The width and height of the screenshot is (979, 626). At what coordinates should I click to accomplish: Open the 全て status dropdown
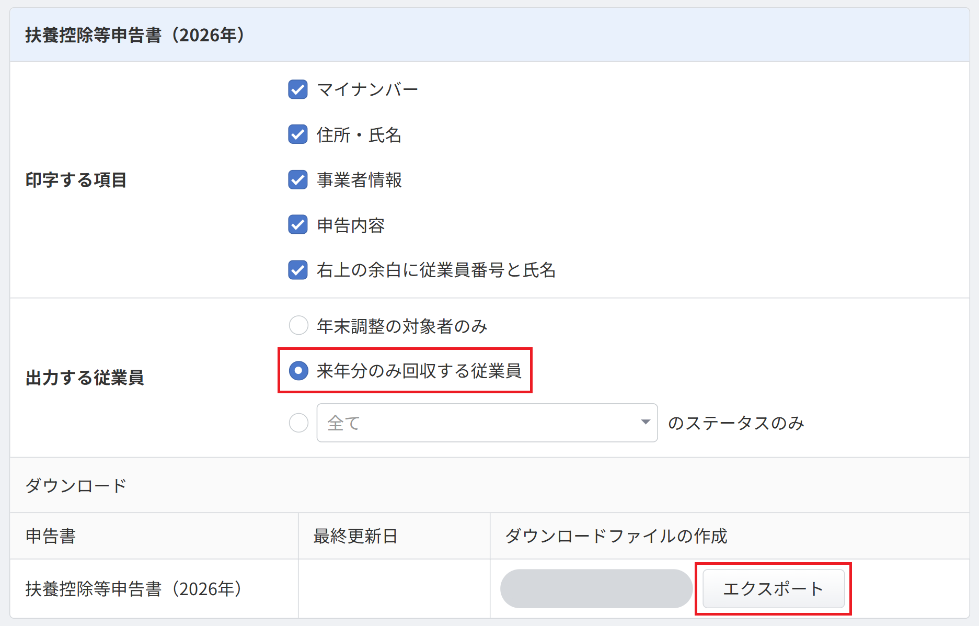coord(486,423)
